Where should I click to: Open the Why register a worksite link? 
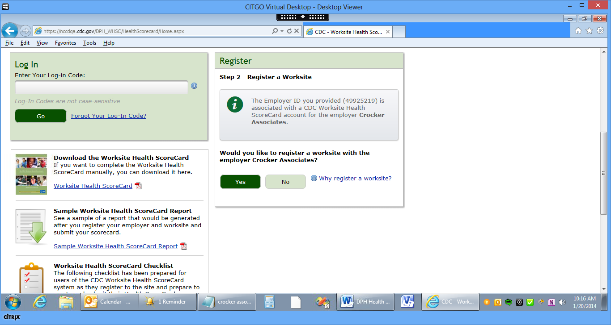pos(355,179)
